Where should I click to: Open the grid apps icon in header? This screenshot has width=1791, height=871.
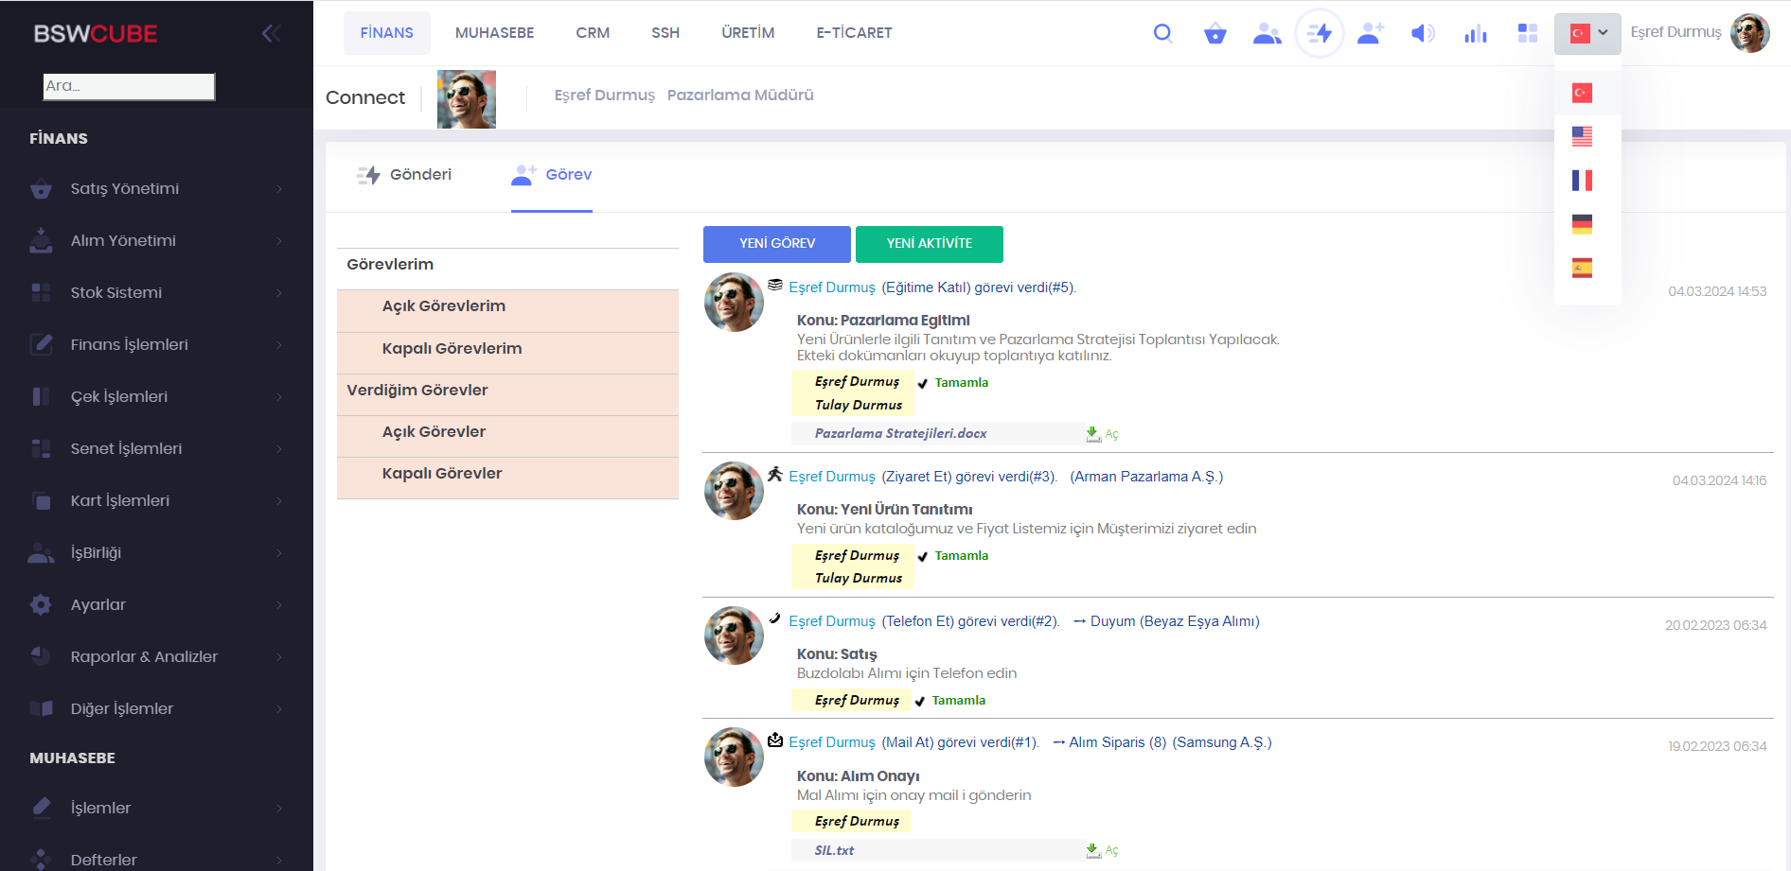tap(1527, 34)
